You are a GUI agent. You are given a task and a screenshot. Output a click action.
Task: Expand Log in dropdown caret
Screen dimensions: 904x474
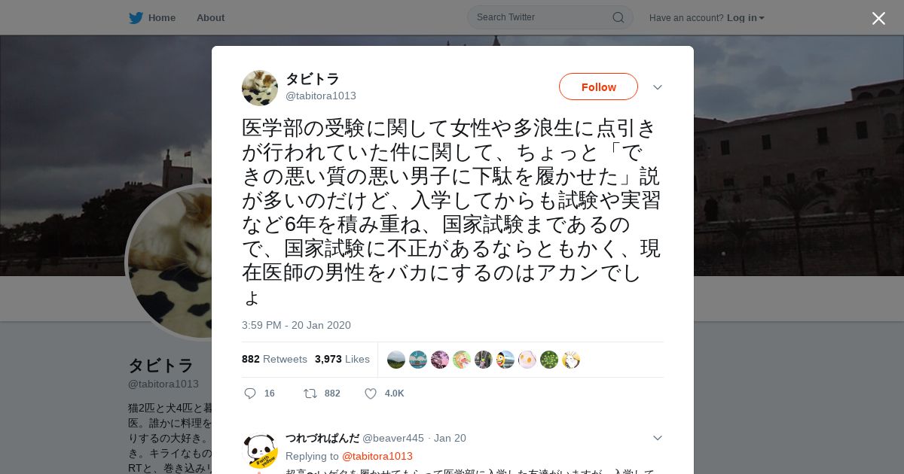pyautogui.click(x=762, y=18)
